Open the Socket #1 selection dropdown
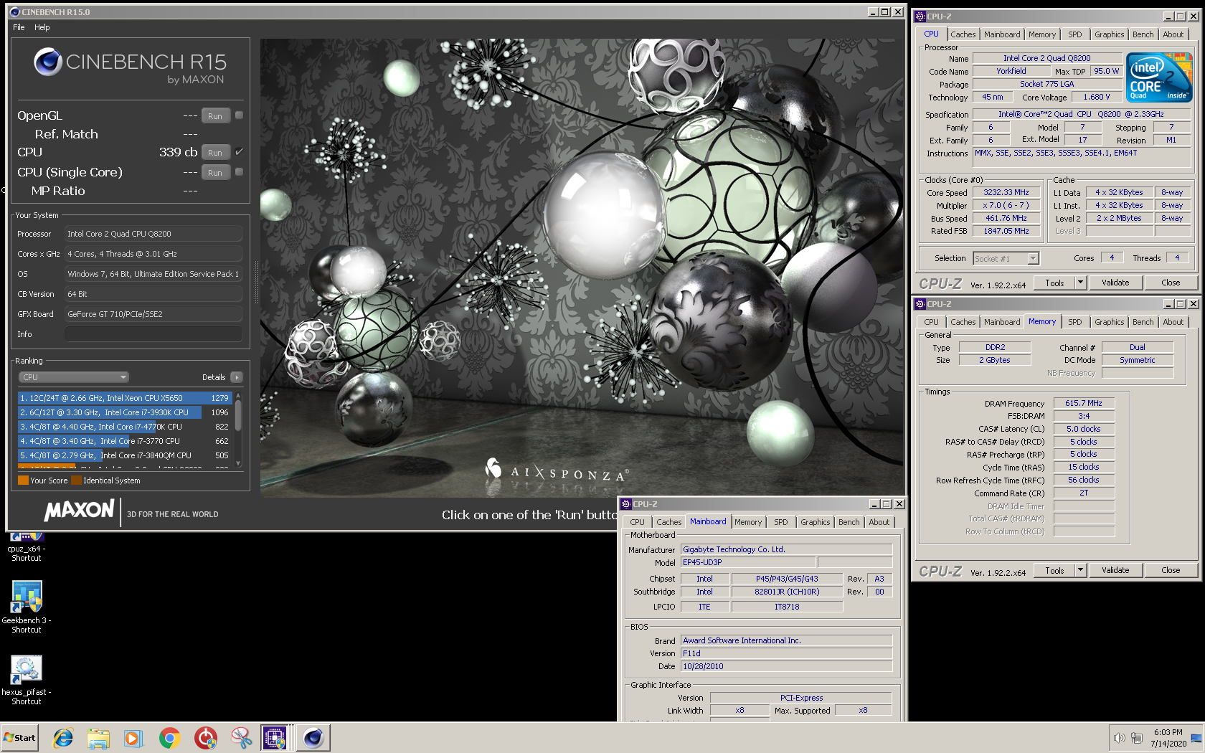Image resolution: width=1205 pixels, height=753 pixels. click(1006, 258)
